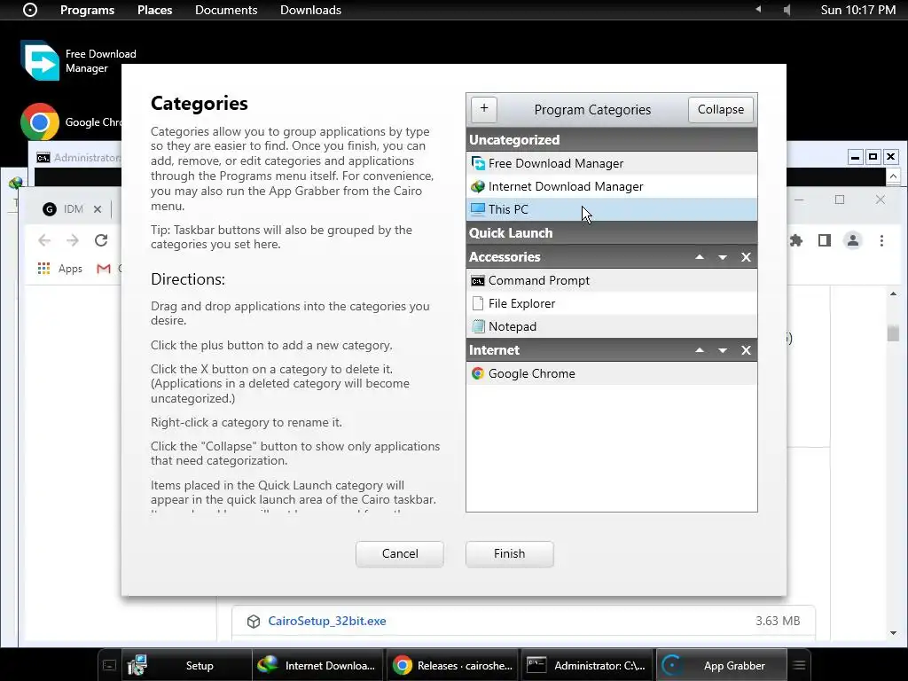
Task: Select Internet Download Manager list entry
Action: (612, 186)
